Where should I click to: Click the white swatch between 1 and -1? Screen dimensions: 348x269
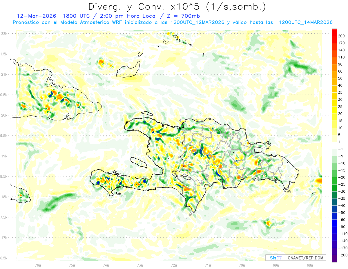[x=334, y=145]
